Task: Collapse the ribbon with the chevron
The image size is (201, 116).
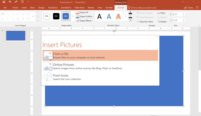Action: pos(199,25)
